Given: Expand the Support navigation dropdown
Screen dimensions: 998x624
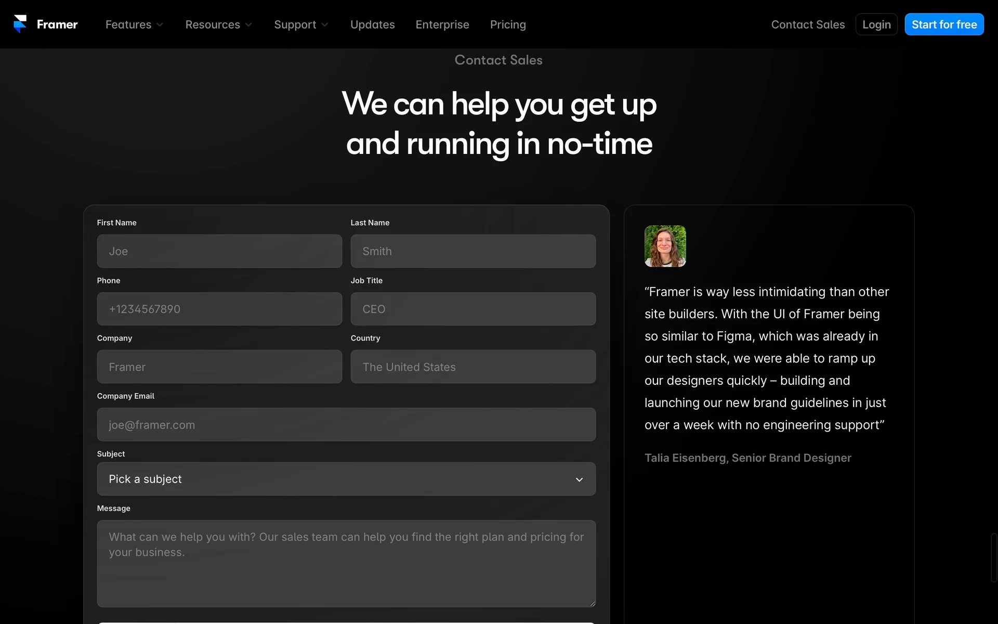Looking at the screenshot, I should click(x=300, y=24).
